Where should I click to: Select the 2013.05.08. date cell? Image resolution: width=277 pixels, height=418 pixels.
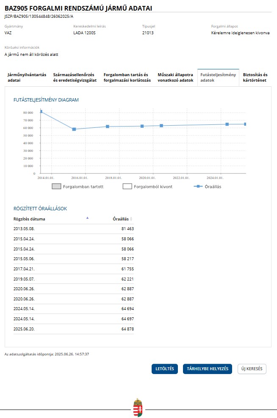click(x=24, y=229)
